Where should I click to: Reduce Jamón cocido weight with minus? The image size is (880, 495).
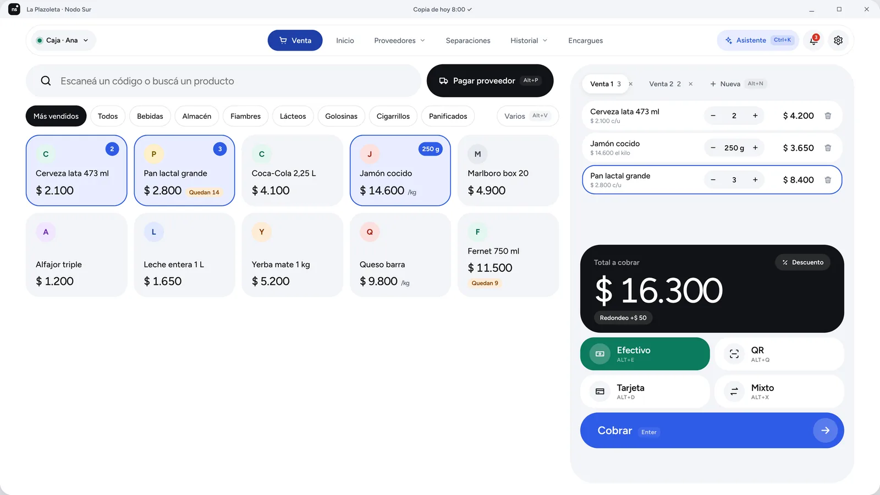[x=713, y=148]
